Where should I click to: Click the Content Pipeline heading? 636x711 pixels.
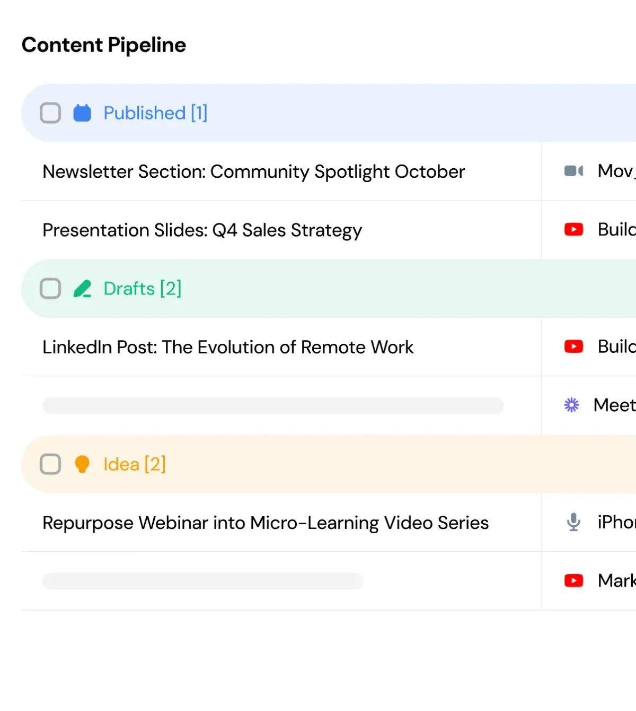pos(103,45)
